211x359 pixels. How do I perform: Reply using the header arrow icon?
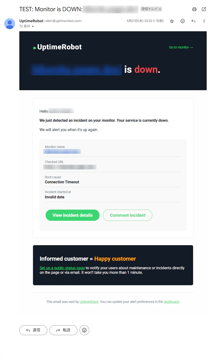[x=193, y=21]
